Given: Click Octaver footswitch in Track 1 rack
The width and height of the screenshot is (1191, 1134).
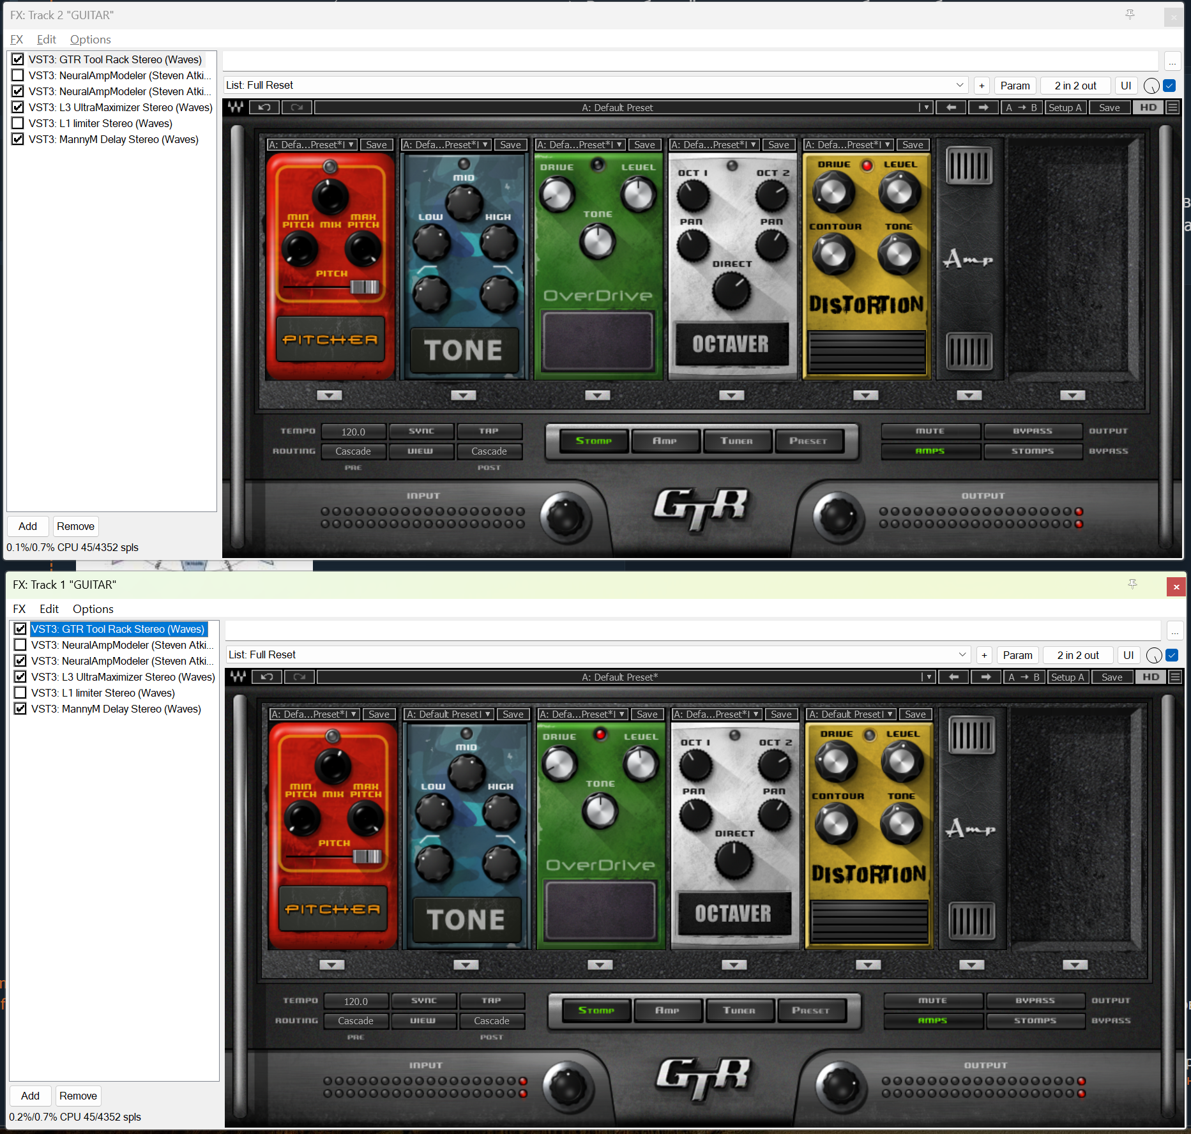Looking at the screenshot, I should pyautogui.click(x=734, y=913).
